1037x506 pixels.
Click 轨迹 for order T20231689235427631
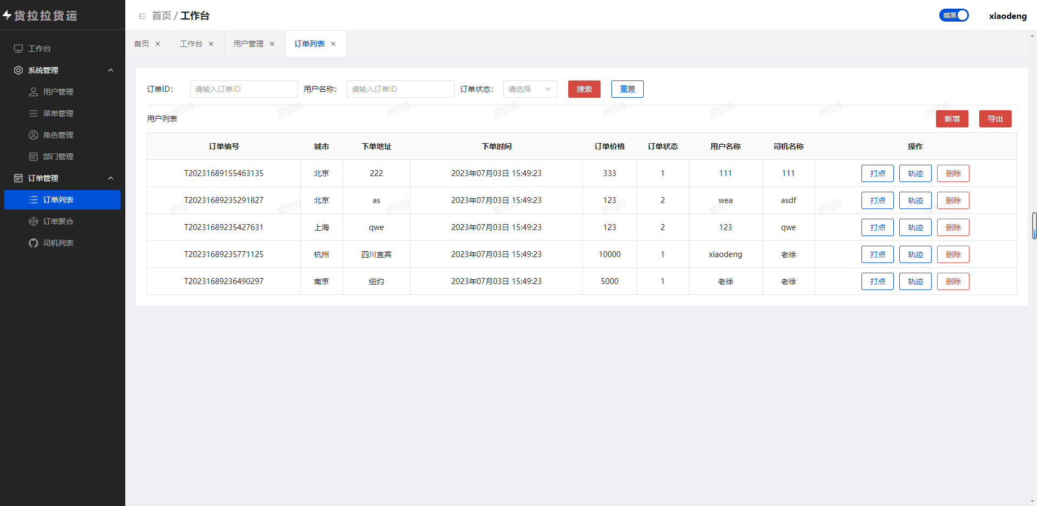[x=915, y=227]
